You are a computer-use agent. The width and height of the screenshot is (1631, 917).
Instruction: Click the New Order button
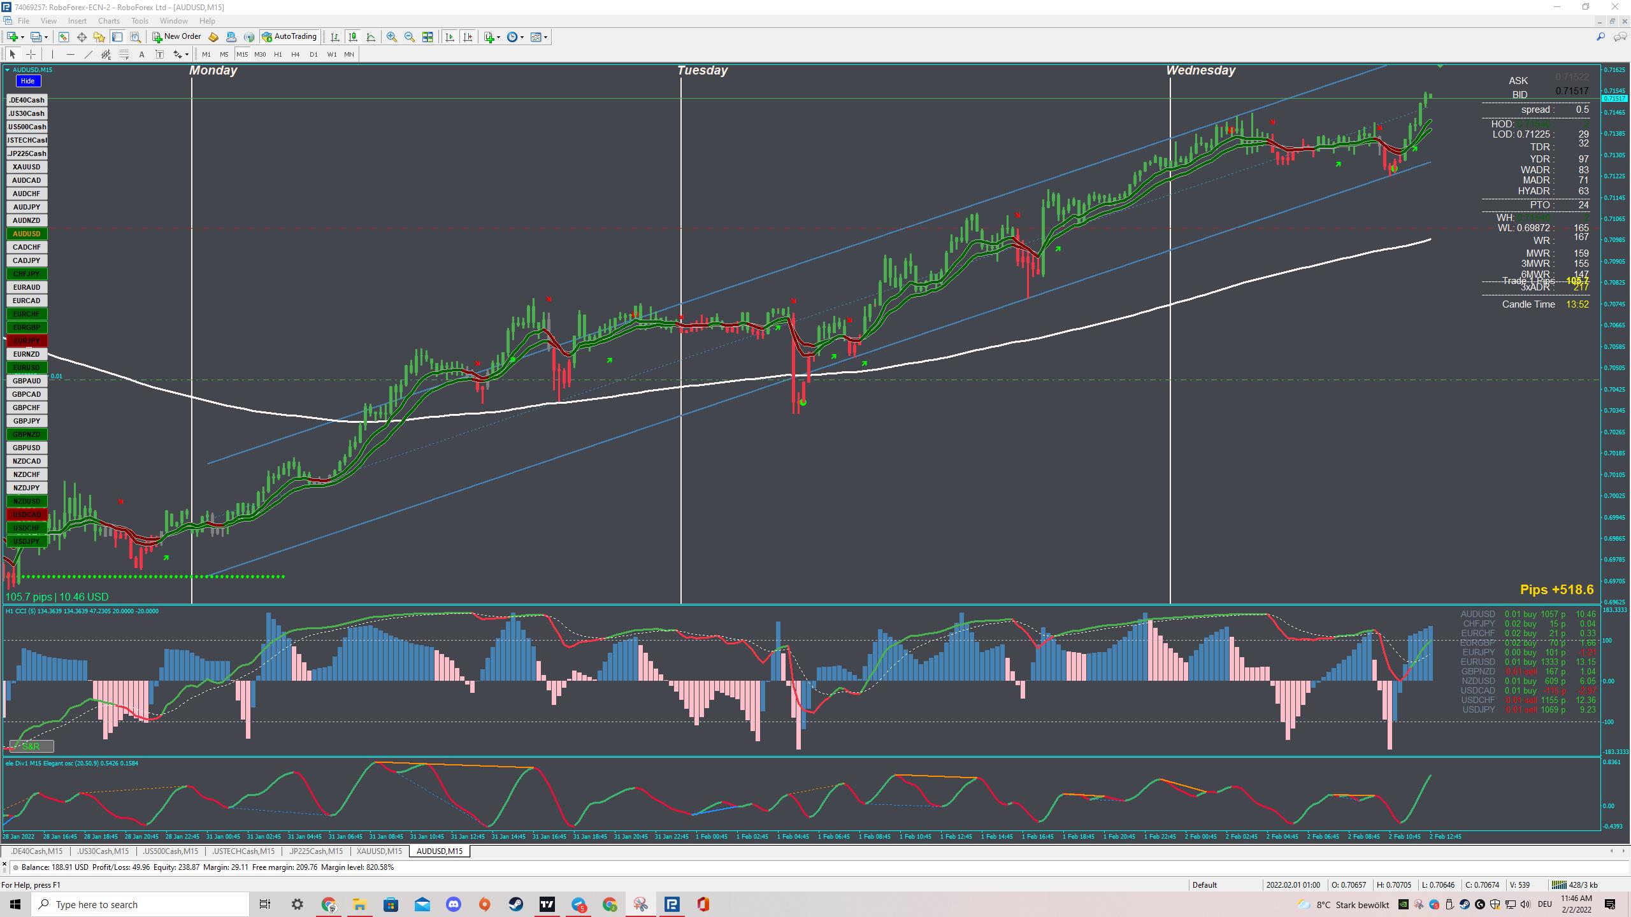coord(176,37)
